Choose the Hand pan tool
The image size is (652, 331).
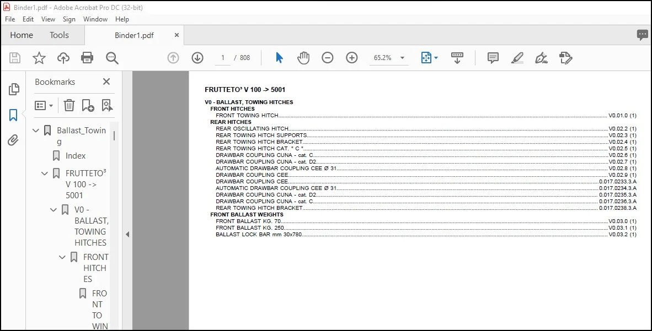point(303,58)
